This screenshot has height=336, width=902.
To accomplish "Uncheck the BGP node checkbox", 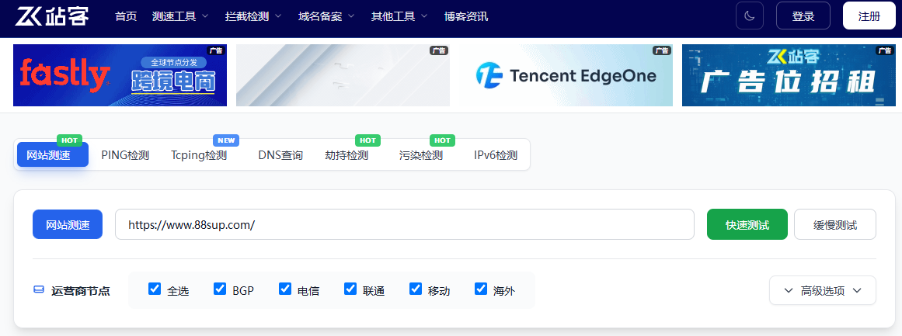I will pos(220,289).
